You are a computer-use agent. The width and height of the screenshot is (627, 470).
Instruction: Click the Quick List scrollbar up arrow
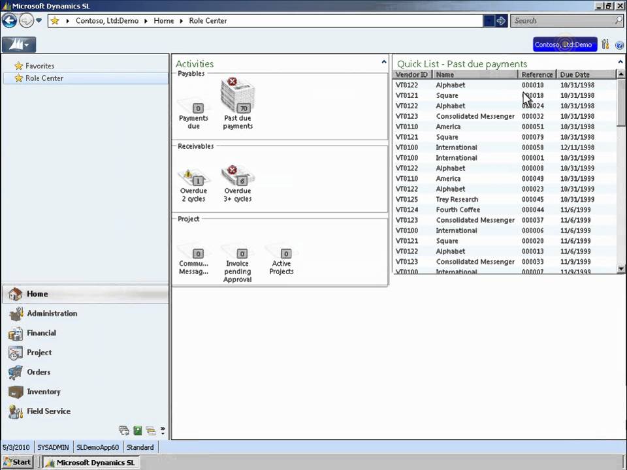621,74
